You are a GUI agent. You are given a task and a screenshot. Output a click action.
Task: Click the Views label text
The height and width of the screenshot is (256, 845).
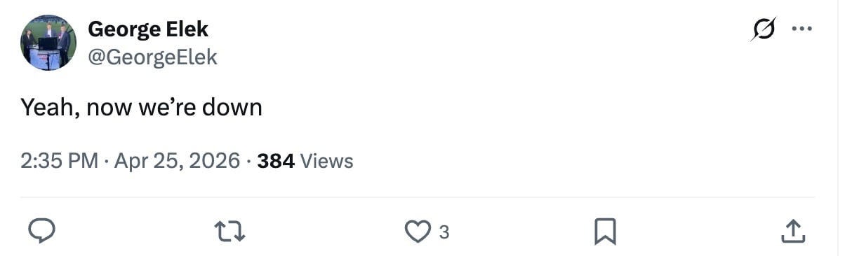point(326,162)
